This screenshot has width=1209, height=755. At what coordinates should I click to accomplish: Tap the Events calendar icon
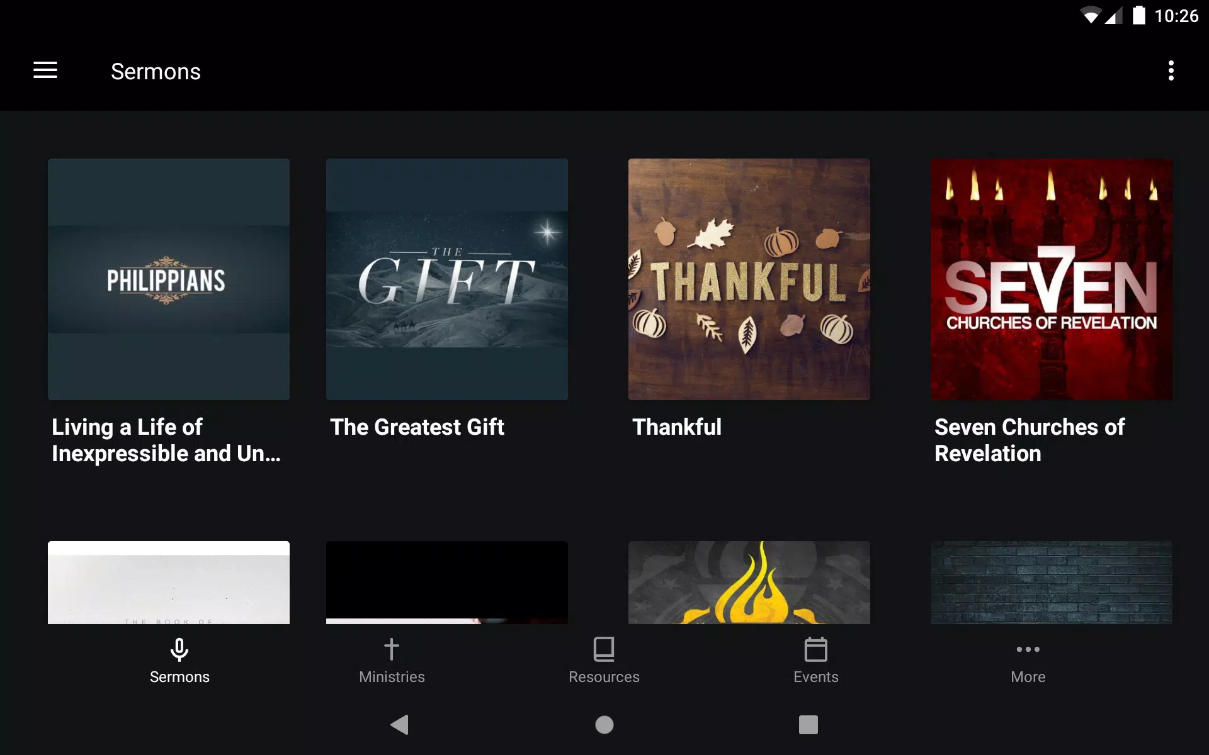[x=816, y=649]
